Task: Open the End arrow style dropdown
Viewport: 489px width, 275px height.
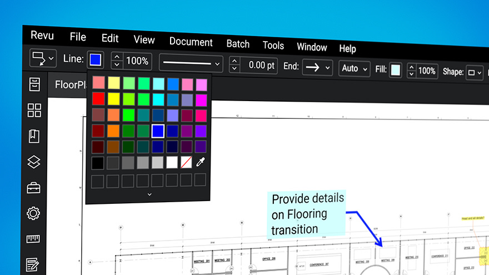Action: coord(317,67)
